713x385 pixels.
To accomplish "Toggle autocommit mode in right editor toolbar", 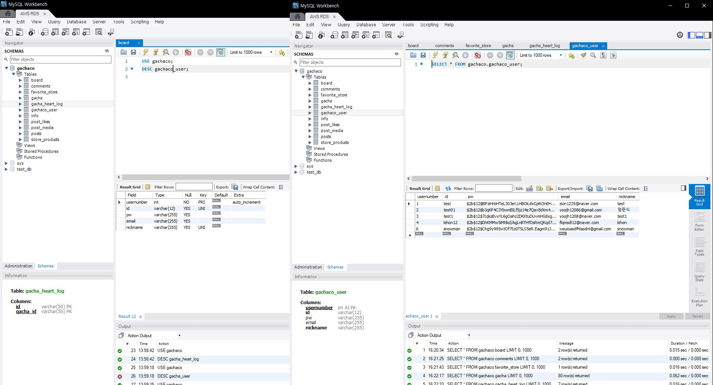I will (x=510, y=55).
